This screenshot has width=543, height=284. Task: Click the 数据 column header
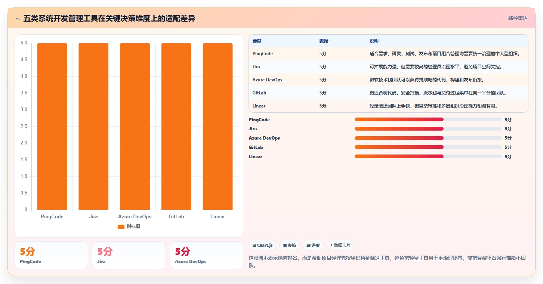click(x=324, y=41)
